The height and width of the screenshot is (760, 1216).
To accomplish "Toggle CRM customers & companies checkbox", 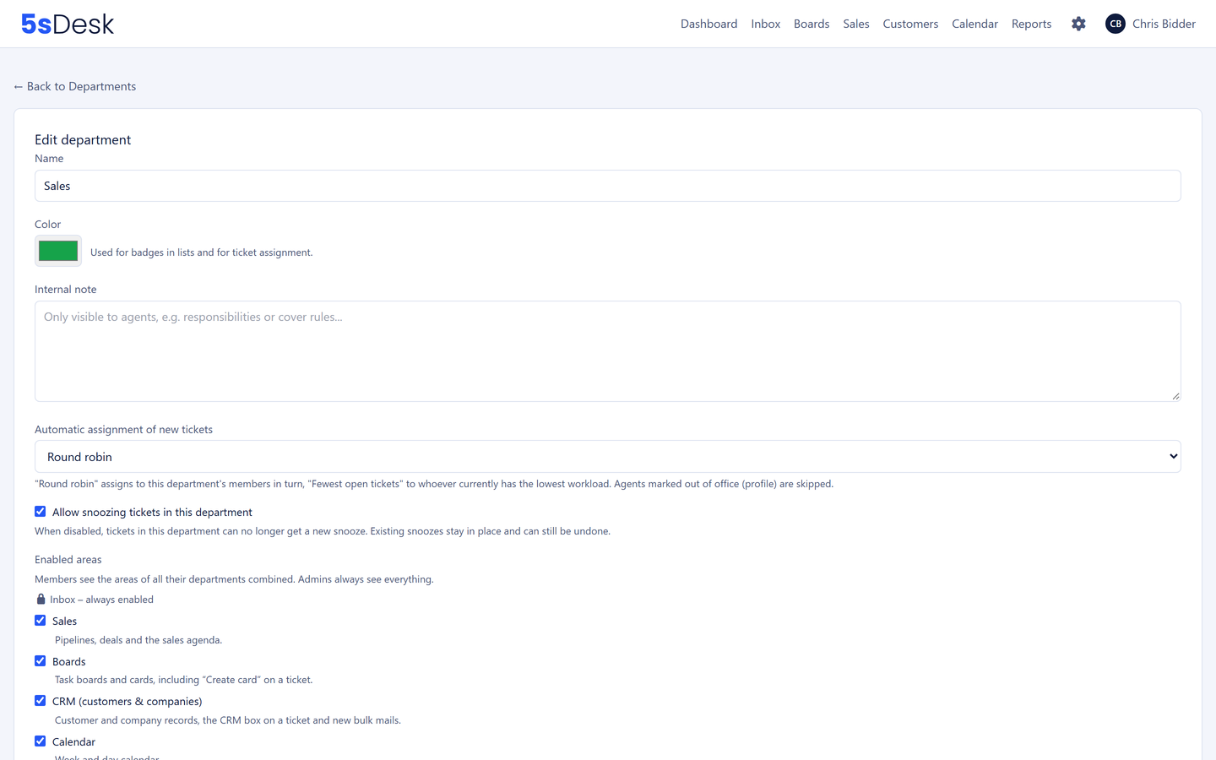I will point(40,701).
